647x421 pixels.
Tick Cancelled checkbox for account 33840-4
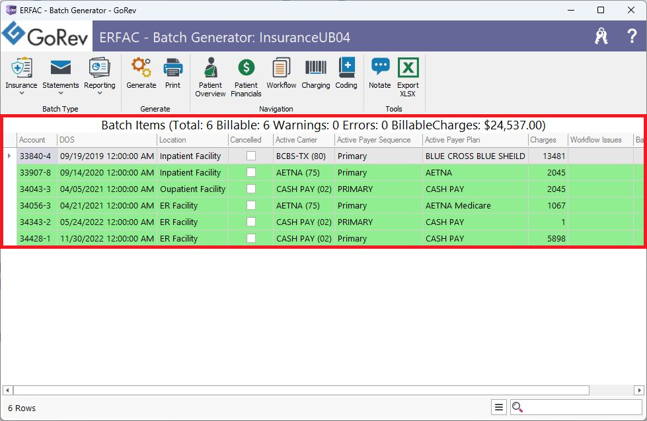(251, 156)
